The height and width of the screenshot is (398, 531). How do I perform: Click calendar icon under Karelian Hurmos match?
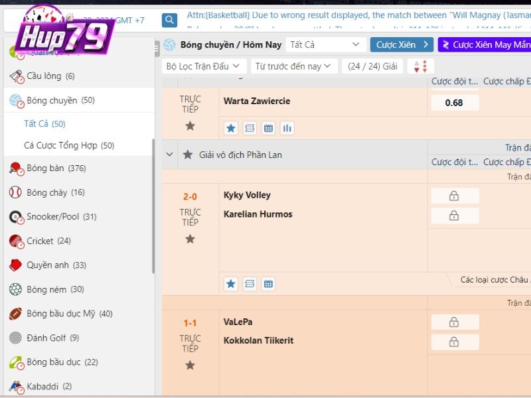pos(268,284)
